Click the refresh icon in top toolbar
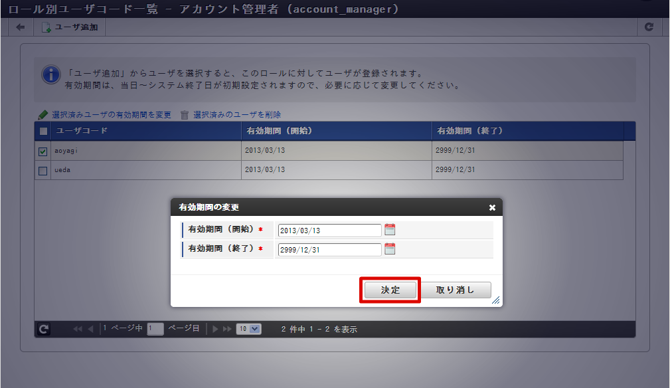Screen dimensions: 670x388 [649, 27]
